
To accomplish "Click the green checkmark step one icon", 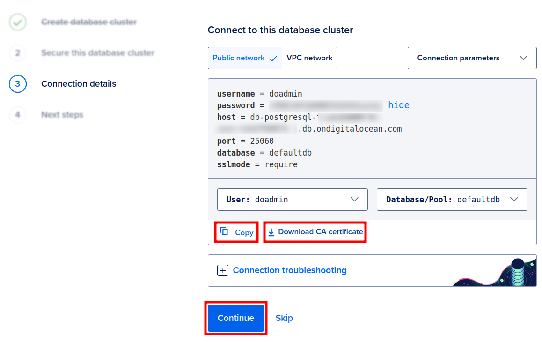I will pos(18,22).
